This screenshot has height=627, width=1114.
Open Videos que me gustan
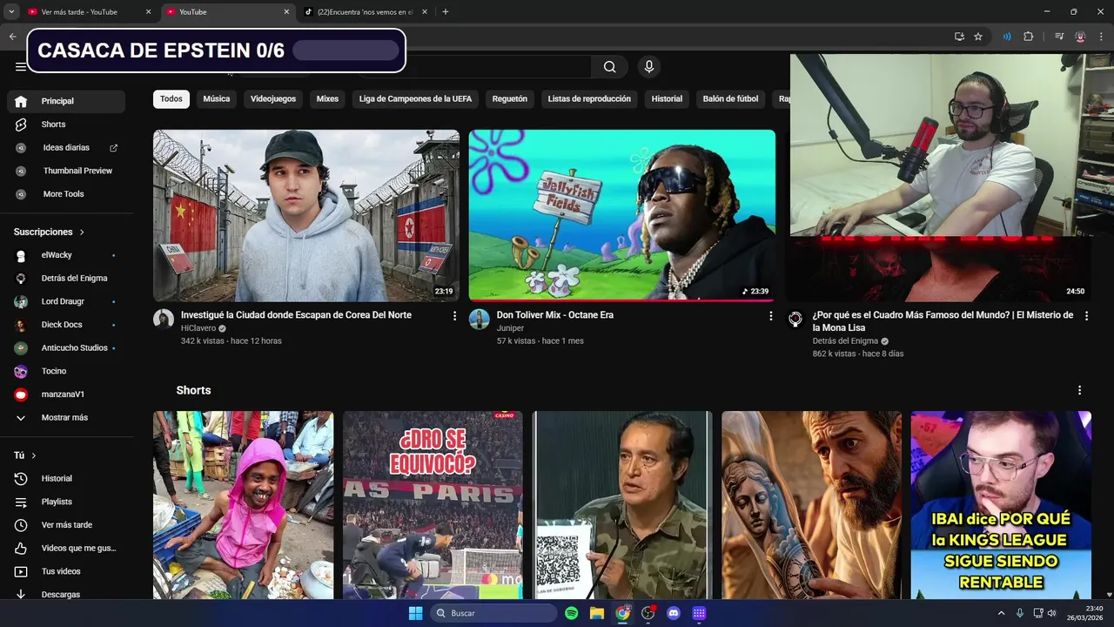pos(66,548)
